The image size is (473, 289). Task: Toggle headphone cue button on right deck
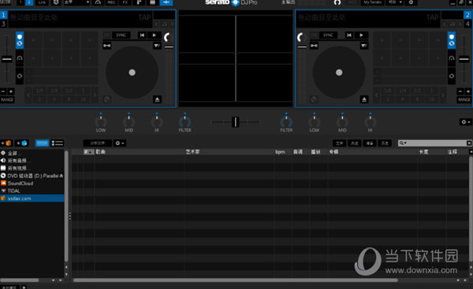452,58
